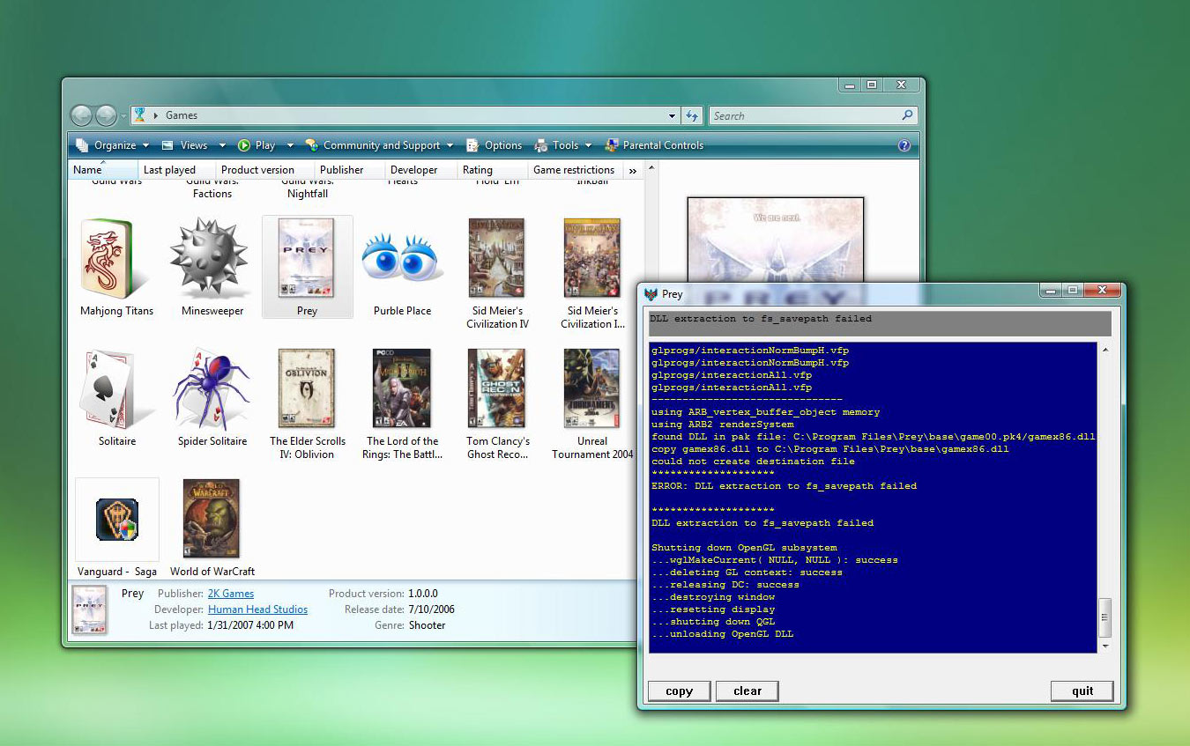Click the Games folder icon in address bar
1190x746 pixels.
[139, 115]
